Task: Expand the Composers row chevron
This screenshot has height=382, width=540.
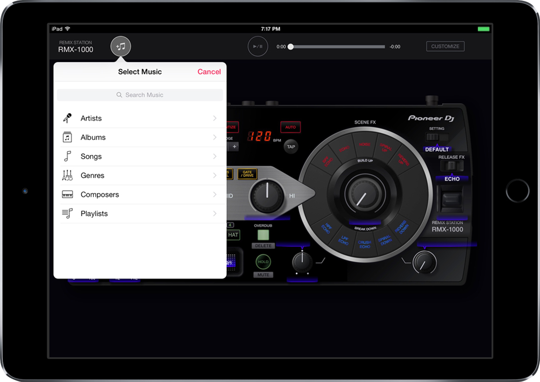Action: 215,194
